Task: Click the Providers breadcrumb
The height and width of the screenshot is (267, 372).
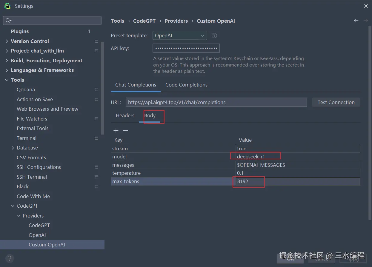Action: (176, 21)
